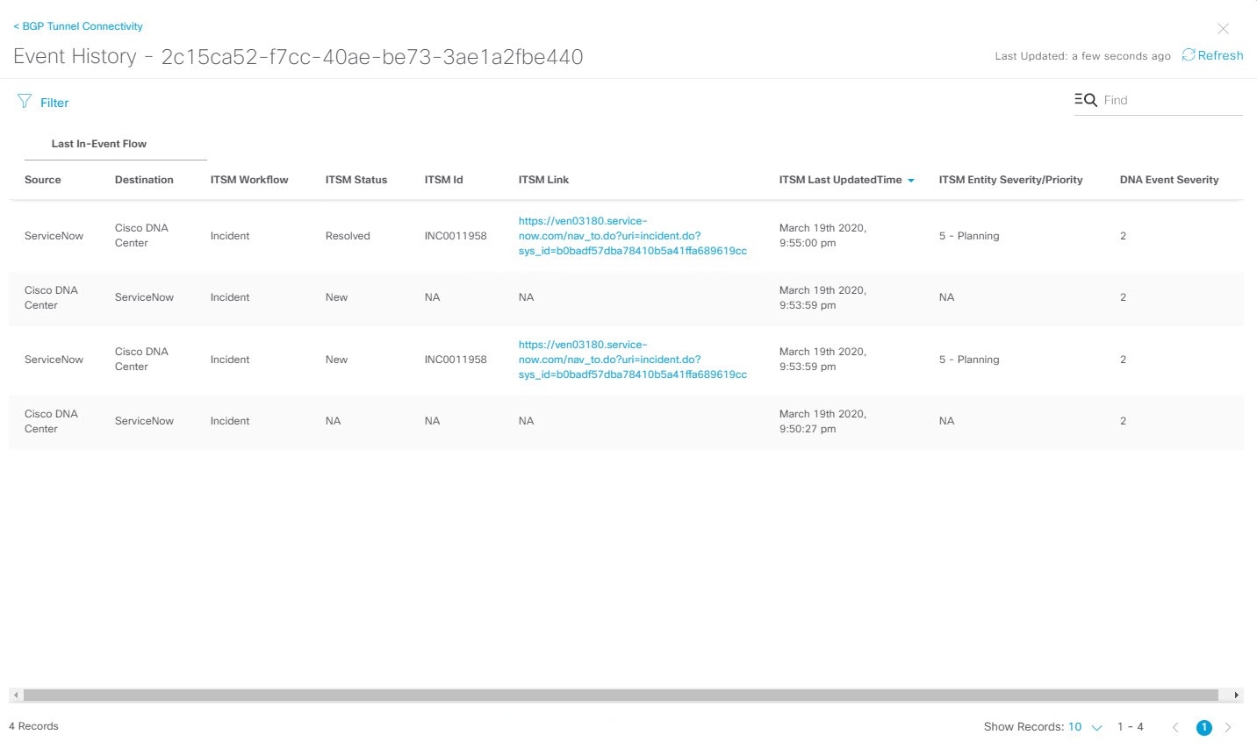Go to the previous page arrow
The width and height of the screenshot is (1257, 756).
pyautogui.click(x=1175, y=727)
